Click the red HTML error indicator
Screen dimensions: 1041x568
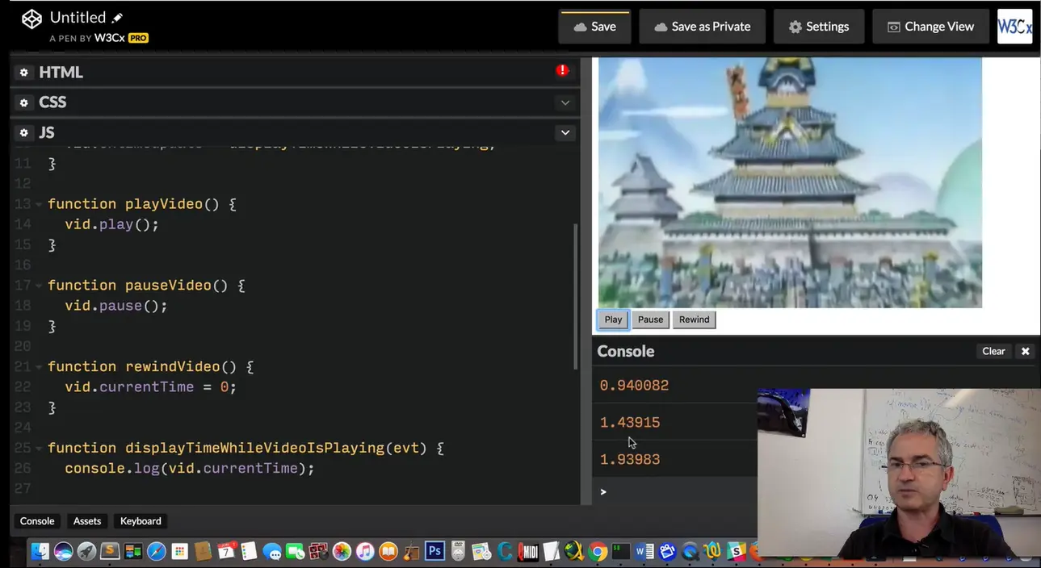click(562, 71)
